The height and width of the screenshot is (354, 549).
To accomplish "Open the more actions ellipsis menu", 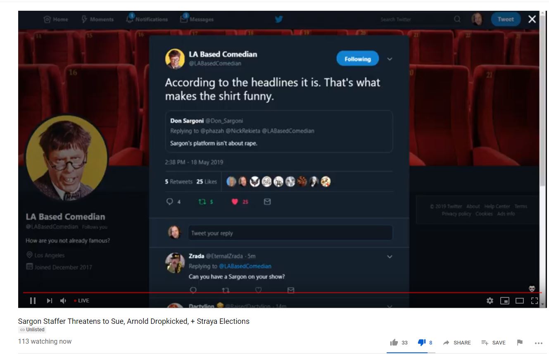I will pyautogui.click(x=538, y=343).
